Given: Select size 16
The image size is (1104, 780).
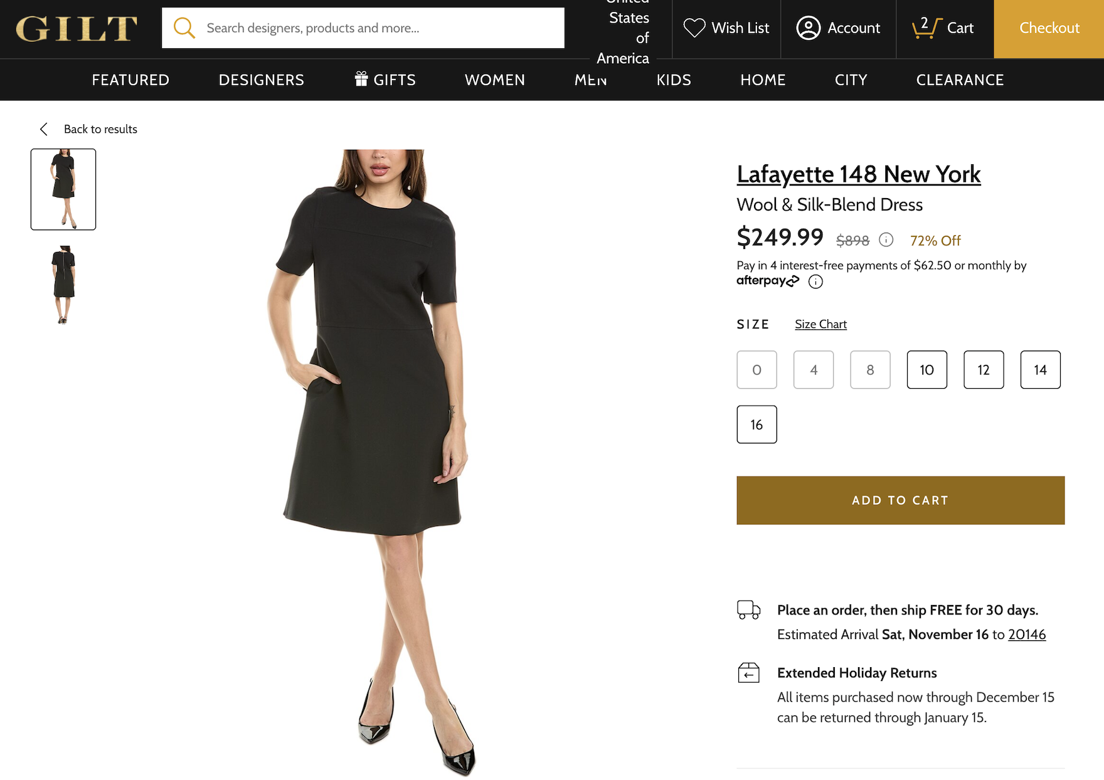Looking at the screenshot, I should 756,425.
